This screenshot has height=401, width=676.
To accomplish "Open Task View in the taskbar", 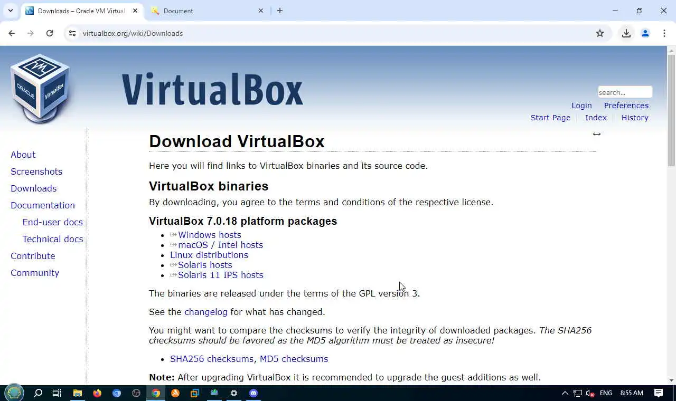I will pos(57,393).
